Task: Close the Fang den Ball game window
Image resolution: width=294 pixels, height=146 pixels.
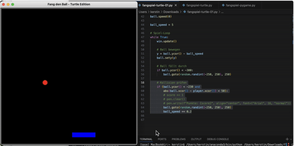Action: pos(3,4)
